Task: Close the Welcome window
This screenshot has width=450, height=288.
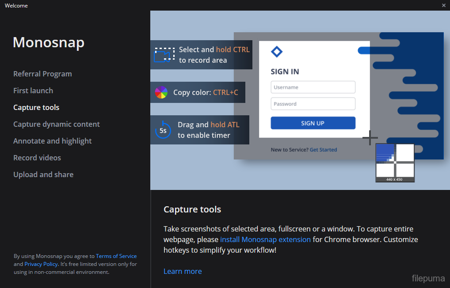Action: pos(443,5)
